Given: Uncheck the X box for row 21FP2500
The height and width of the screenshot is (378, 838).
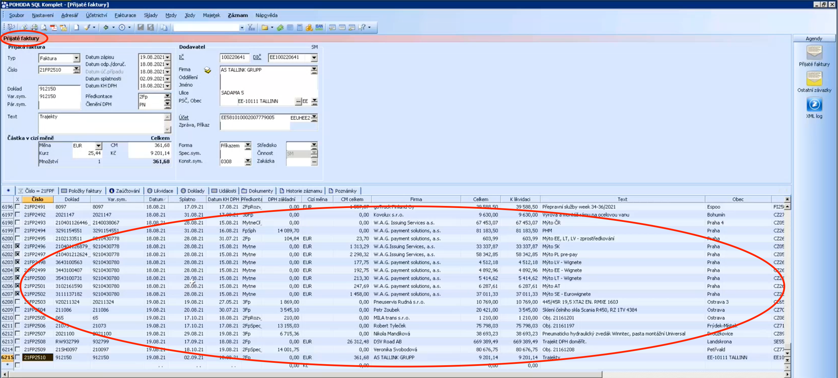Looking at the screenshot, I should 17,278.
